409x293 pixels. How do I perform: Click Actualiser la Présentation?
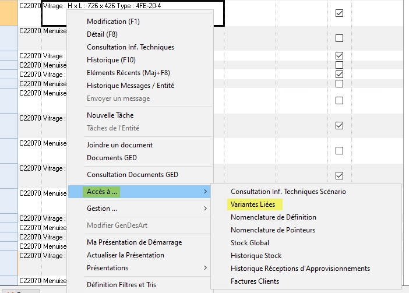pos(125,255)
